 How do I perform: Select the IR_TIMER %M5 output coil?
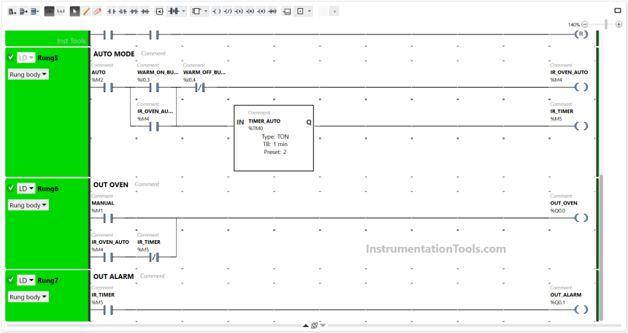(x=581, y=126)
